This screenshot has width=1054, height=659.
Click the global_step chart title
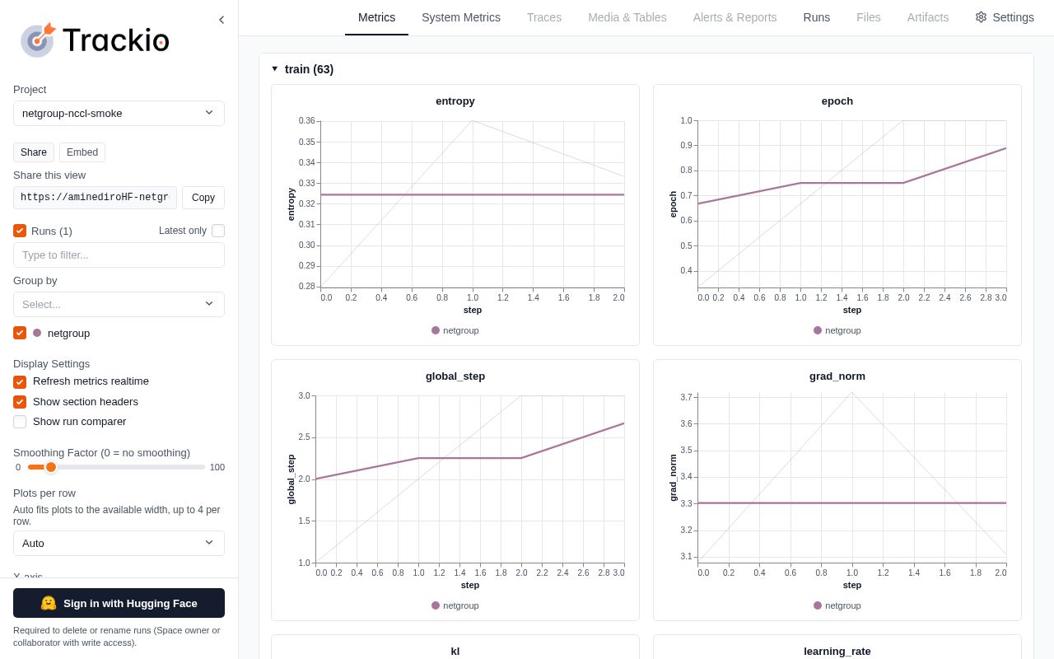click(x=455, y=376)
